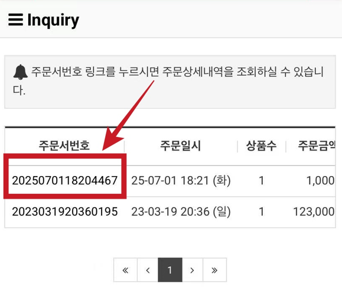The height and width of the screenshot is (290, 342).
Task: Click the 주문일시 column header
Action: (181, 145)
